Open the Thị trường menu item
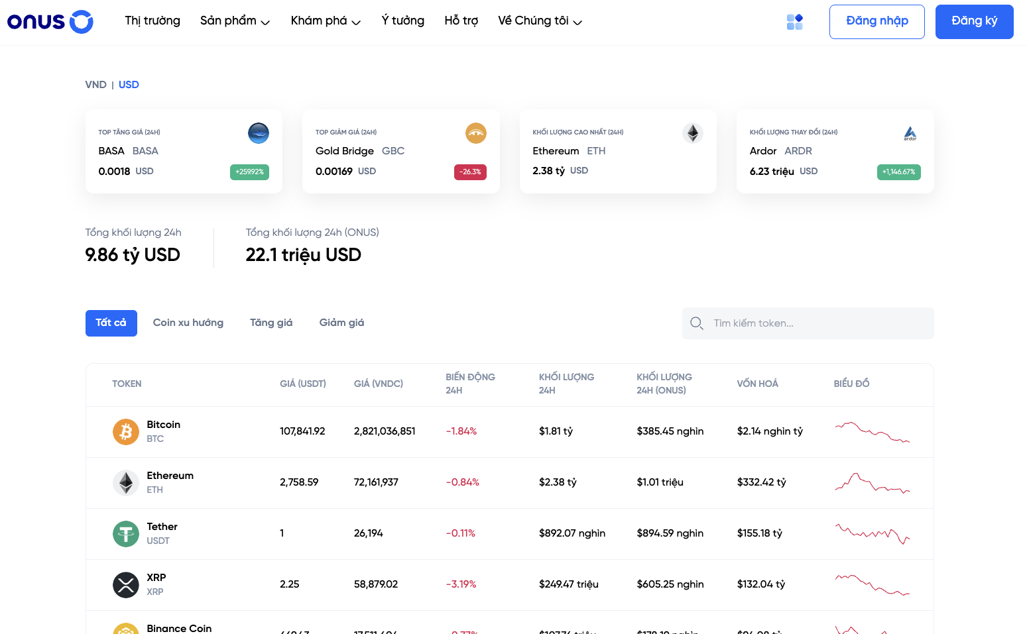This screenshot has width=1027, height=634. (152, 21)
